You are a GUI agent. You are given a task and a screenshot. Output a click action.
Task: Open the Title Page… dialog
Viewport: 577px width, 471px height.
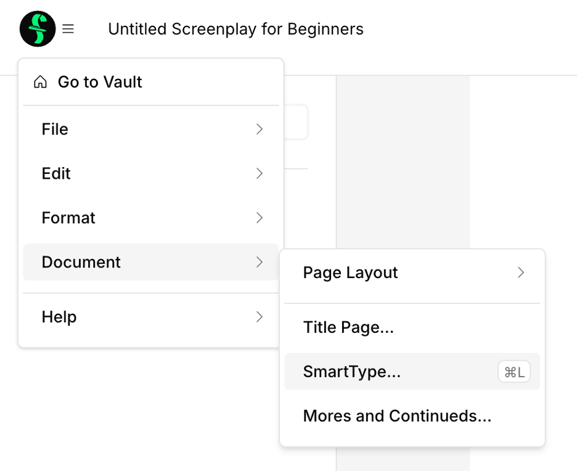[x=348, y=327]
